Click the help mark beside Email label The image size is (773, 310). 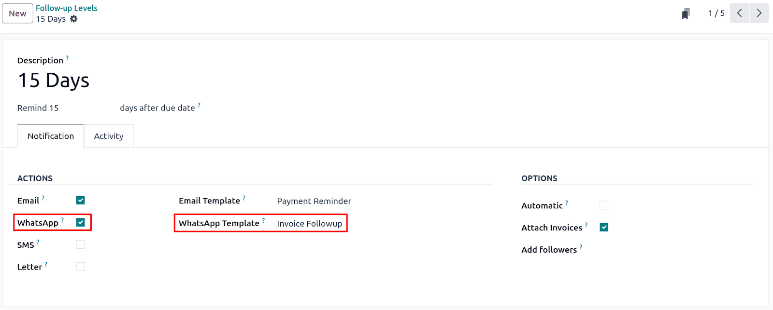43,198
